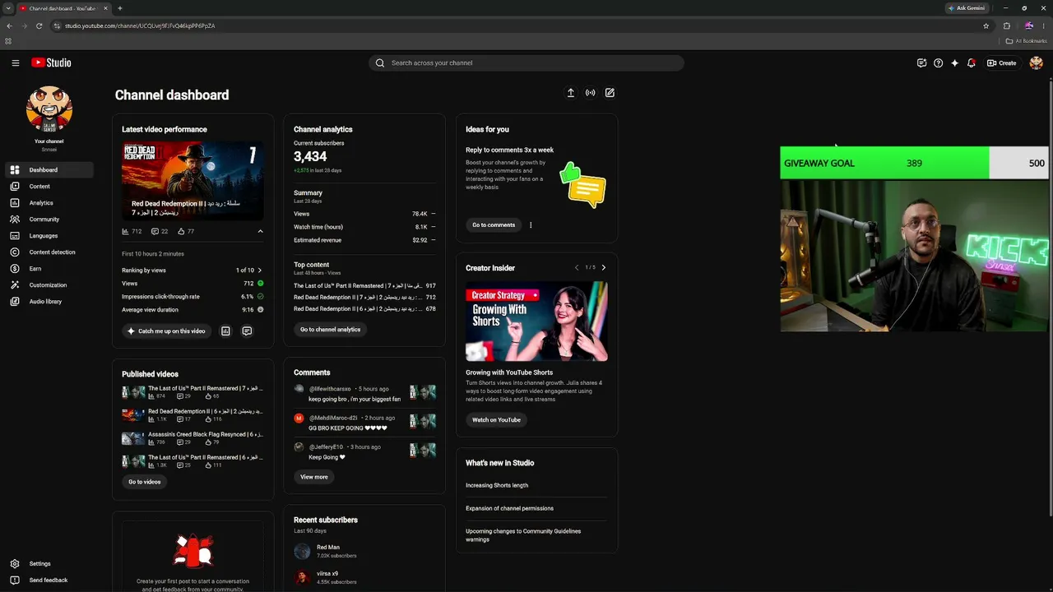Viewport: 1053px width, 592px height.
Task: Click the Create button
Action: point(1002,62)
